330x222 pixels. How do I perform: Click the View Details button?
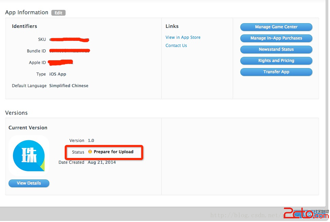29,183
